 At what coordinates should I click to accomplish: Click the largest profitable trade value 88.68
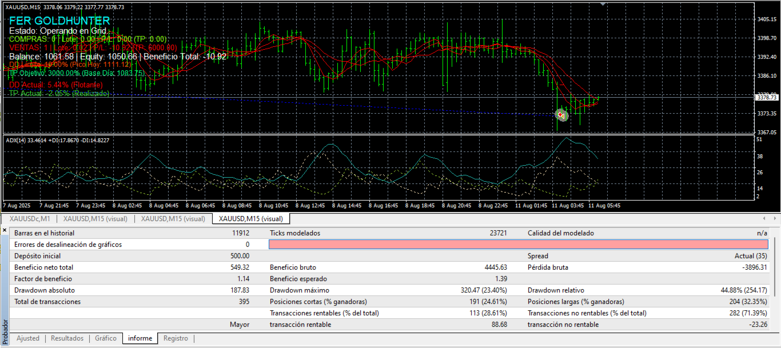coord(499,325)
